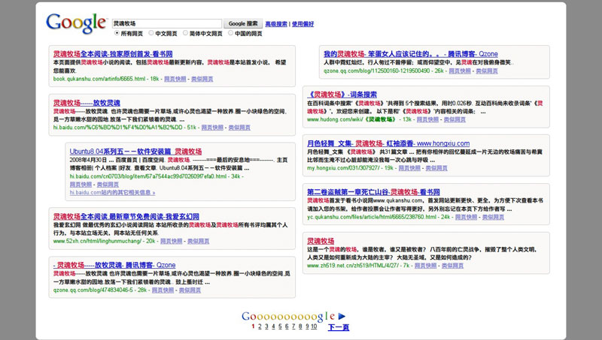This screenshot has height=340, width=602.
Task: Open result 灵魂牧场全本阅读-独家原创首发-看书网
Action: point(113,54)
